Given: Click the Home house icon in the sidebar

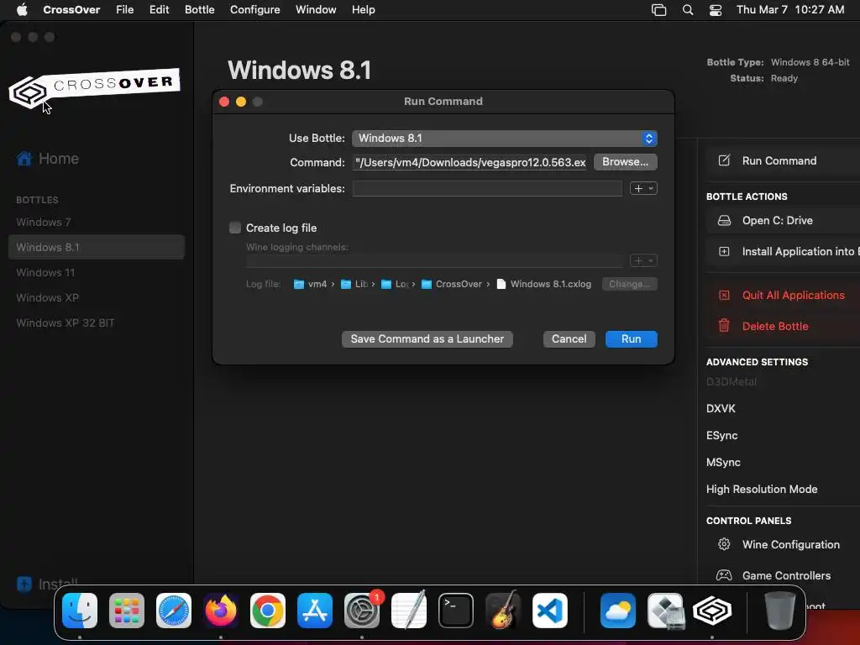Looking at the screenshot, I should pyautogui.click(x=24, y=159).
